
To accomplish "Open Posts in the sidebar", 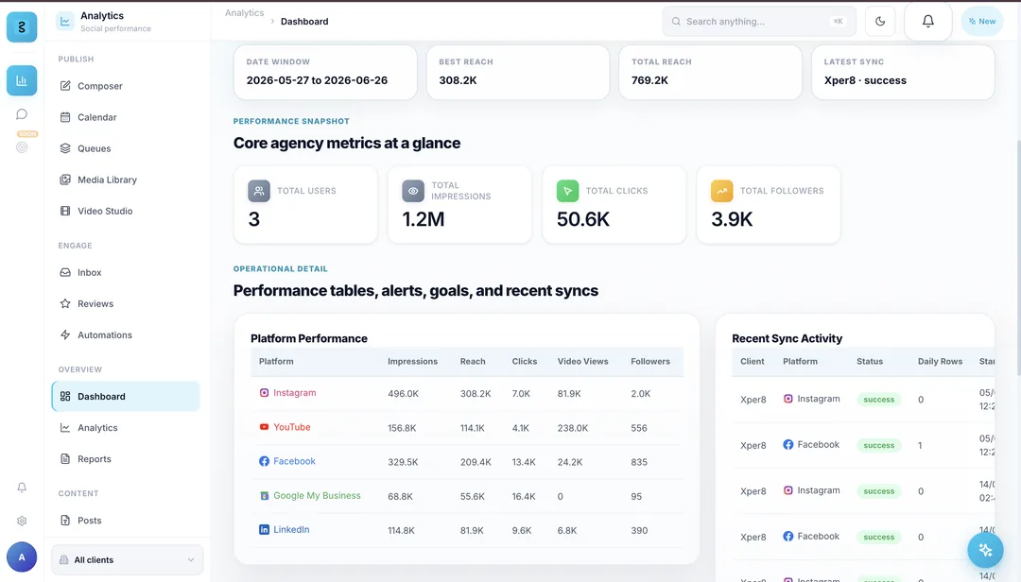I will [126, 521].
